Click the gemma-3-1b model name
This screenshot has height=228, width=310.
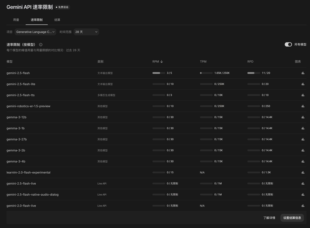tap(16, 128)
